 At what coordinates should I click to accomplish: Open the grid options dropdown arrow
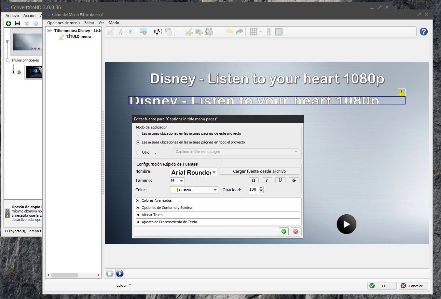pyautogui.click(x=260, y=32)
